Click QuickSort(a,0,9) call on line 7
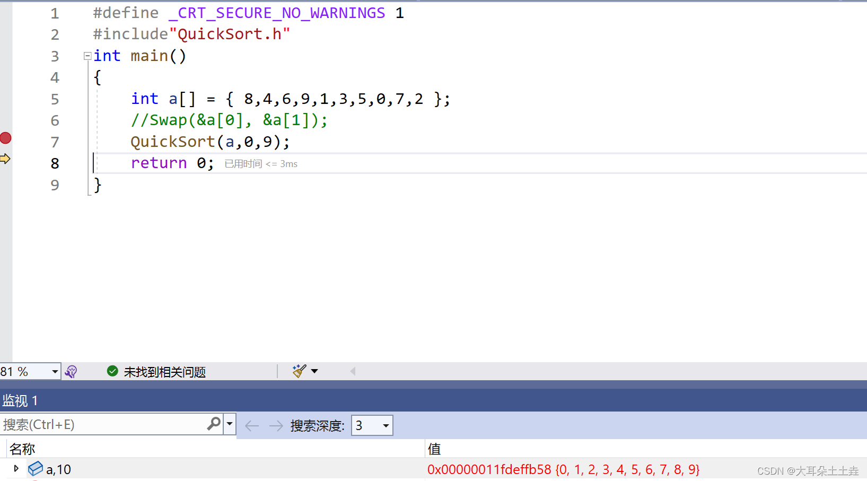 tap(210, 142)
